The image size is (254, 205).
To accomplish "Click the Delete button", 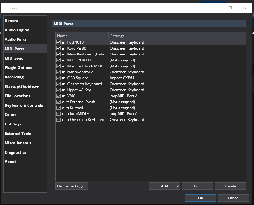I will click(x=230, y=186).
